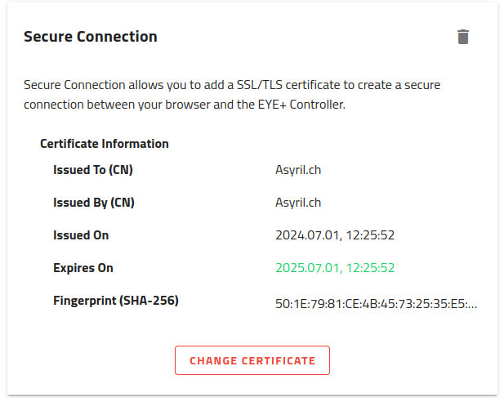Select the green expiry date 2025.07.01

tap(335, 268)
